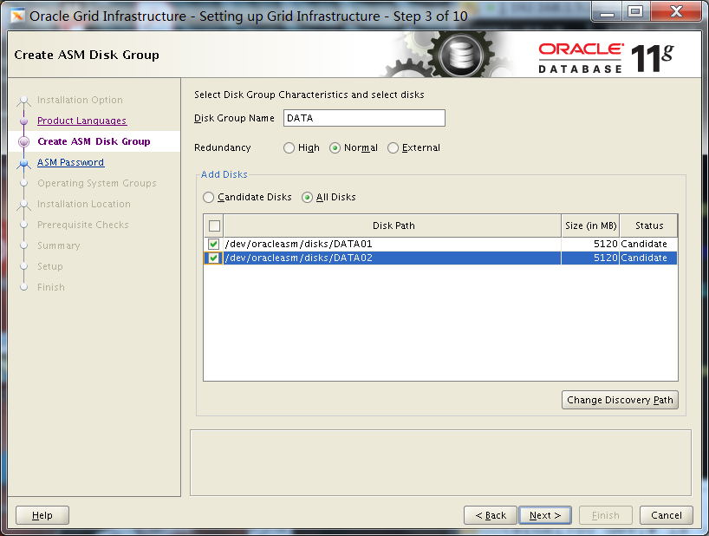Click the Oracle installer title bar icon
Screen dimensions: 709x536
click(x=17, y=16)
